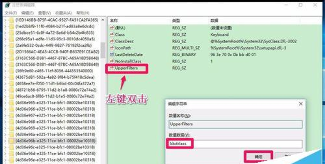Click the IconPath value icon
325x164 pixels.
tap(112, 48)
